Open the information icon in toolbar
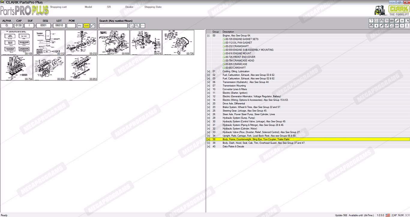This screenshot has height=217, width=410. [x=376, y=20]
